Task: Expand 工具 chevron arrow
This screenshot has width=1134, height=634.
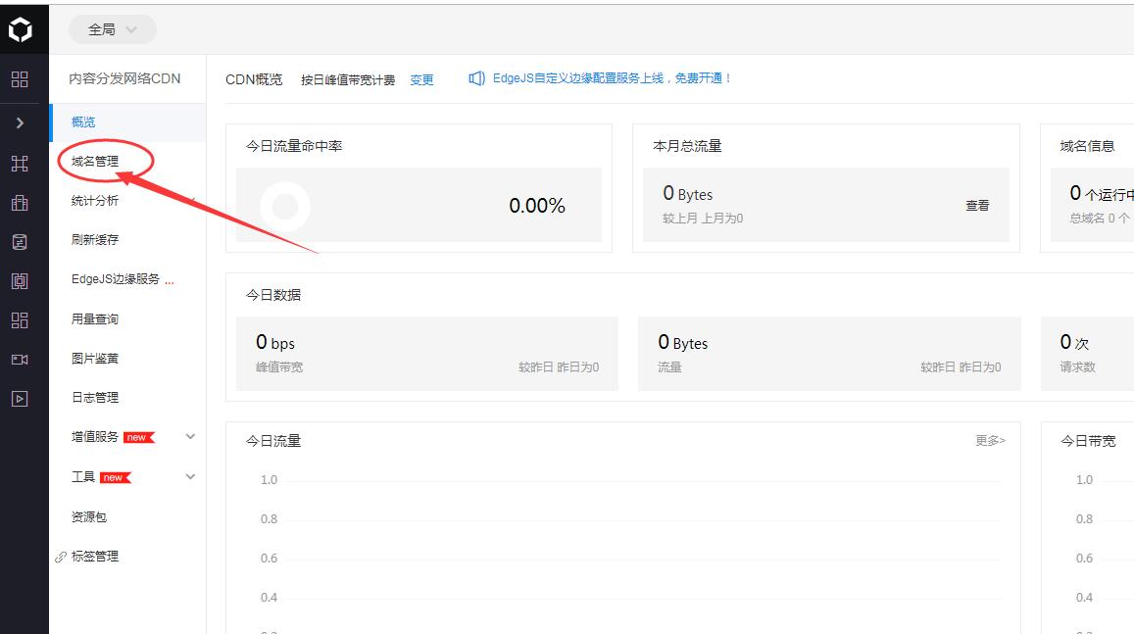Action: pos(190,476)
